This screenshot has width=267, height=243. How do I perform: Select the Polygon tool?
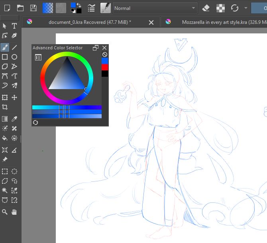click(5, 66)
